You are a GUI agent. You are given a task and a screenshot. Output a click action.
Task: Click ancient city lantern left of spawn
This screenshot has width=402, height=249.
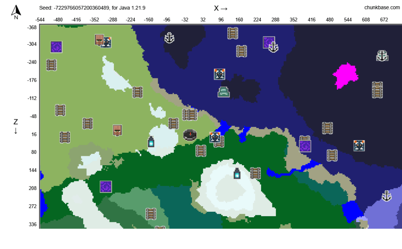tap(151, 142)
